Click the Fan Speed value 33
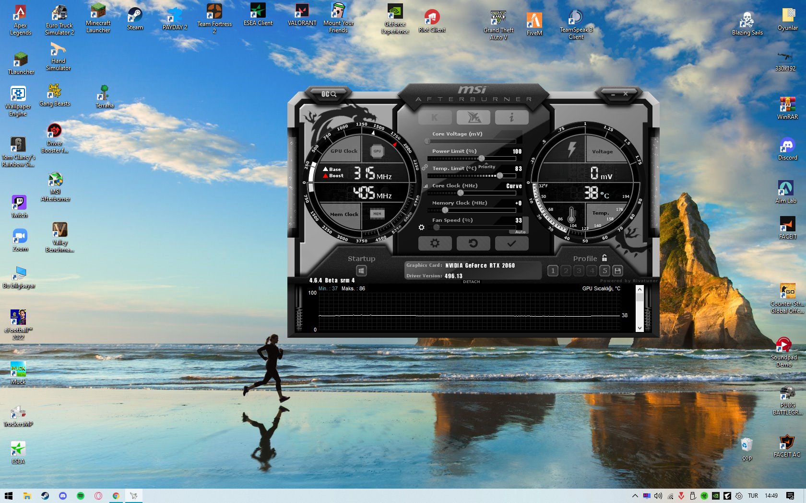Viewport: 806px width, 503px height. pyautogui.click(x=519, y=220)
